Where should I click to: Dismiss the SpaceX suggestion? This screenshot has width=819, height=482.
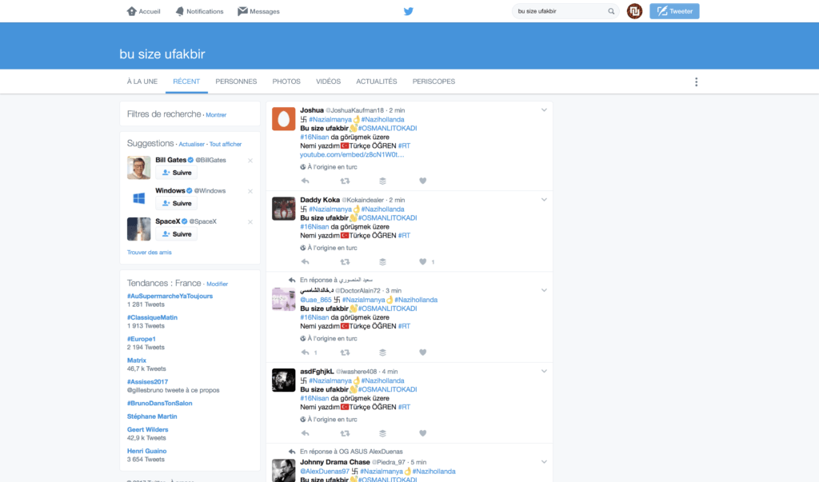pyautogui.click(x=250, y=222)
